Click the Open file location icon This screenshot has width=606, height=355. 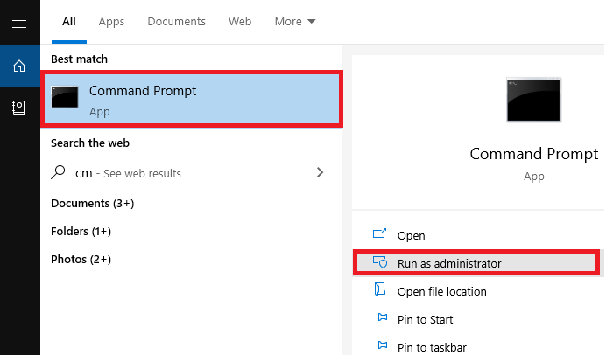(x=379, y=289)
